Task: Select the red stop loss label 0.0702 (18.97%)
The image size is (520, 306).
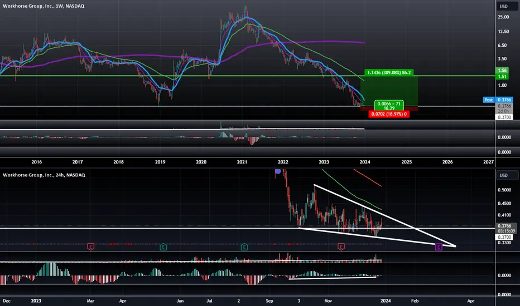Action: pyautogui.click(x=389, y=114)
